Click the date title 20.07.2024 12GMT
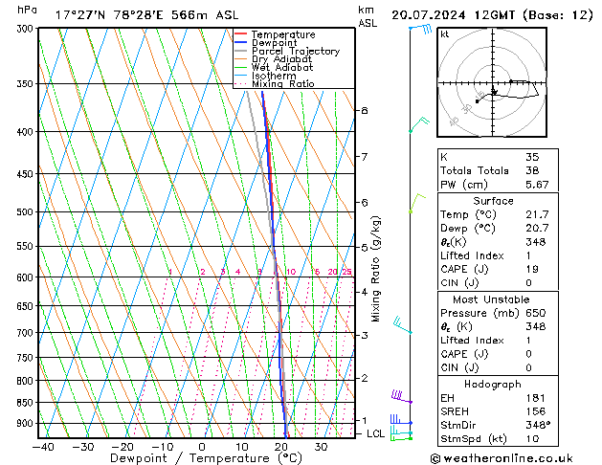This screenshot has height=465, width=602. coord(504,15)
